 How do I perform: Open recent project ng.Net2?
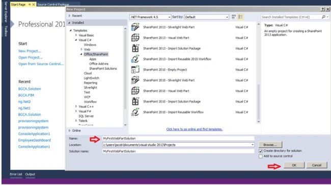[x=24, y=101]
